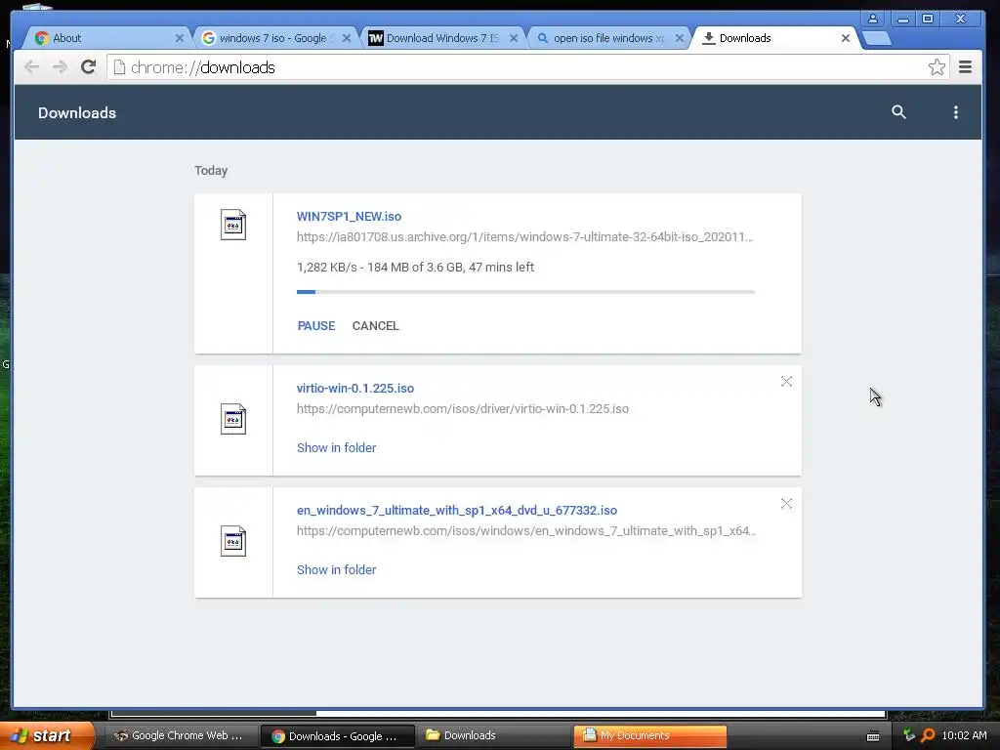1000x750 pixels.
Task: Remove en_windows_7_ultimate iso from the list
Action: click(786, 504)
